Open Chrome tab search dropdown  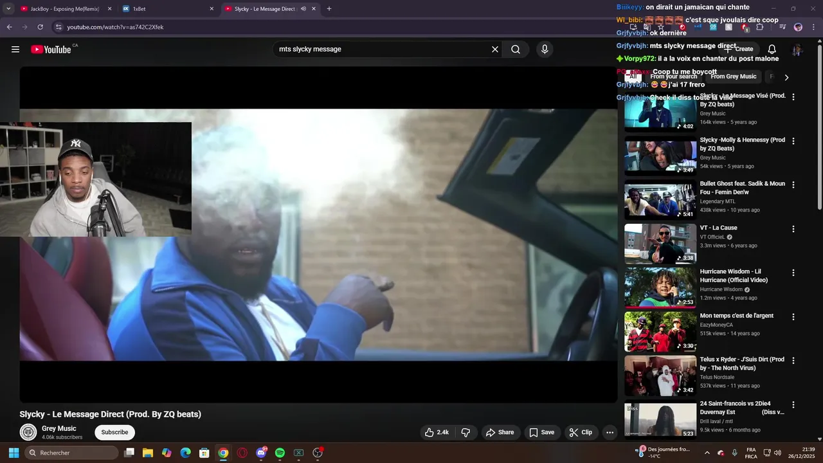coord(8,9)
